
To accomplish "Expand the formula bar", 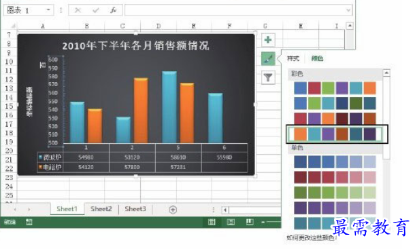I will point(348,10).
